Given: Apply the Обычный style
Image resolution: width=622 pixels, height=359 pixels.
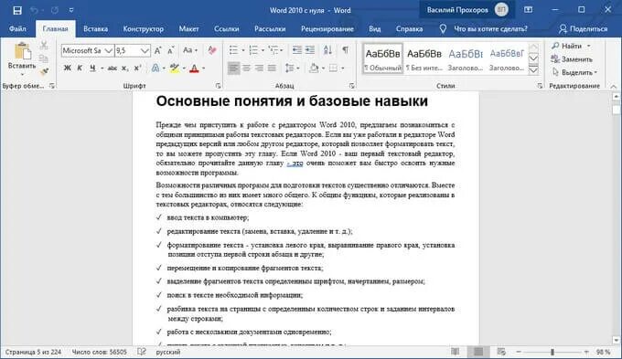Looking at the screenshot, I should pos(382,59).
